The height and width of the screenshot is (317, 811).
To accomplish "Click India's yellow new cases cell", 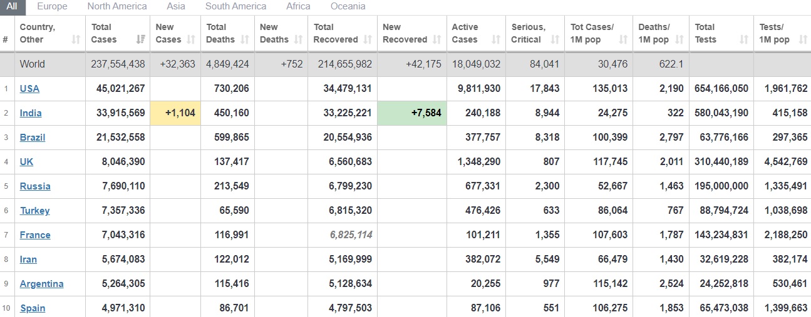I will 175,113.
